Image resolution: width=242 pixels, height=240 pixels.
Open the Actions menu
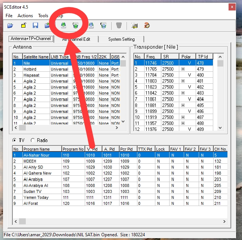click(25, 16)
